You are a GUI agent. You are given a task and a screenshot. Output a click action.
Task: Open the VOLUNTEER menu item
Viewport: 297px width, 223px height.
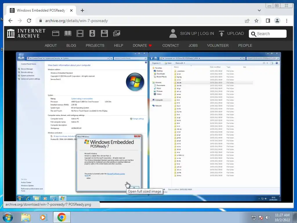(x=218, y=46)
